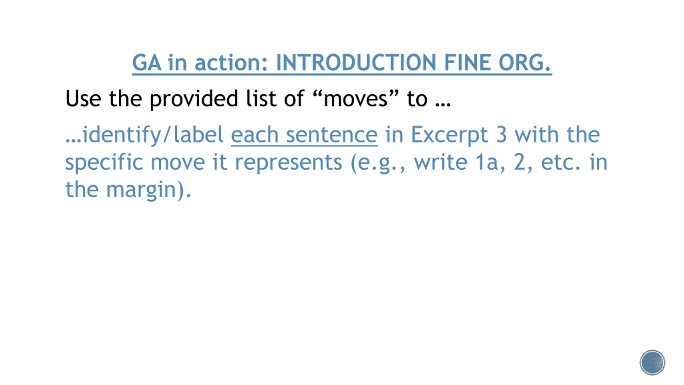Click "ORG." at the title's end
The height and width of the screenshot is (385, 684).
click(x=524, y=63)
